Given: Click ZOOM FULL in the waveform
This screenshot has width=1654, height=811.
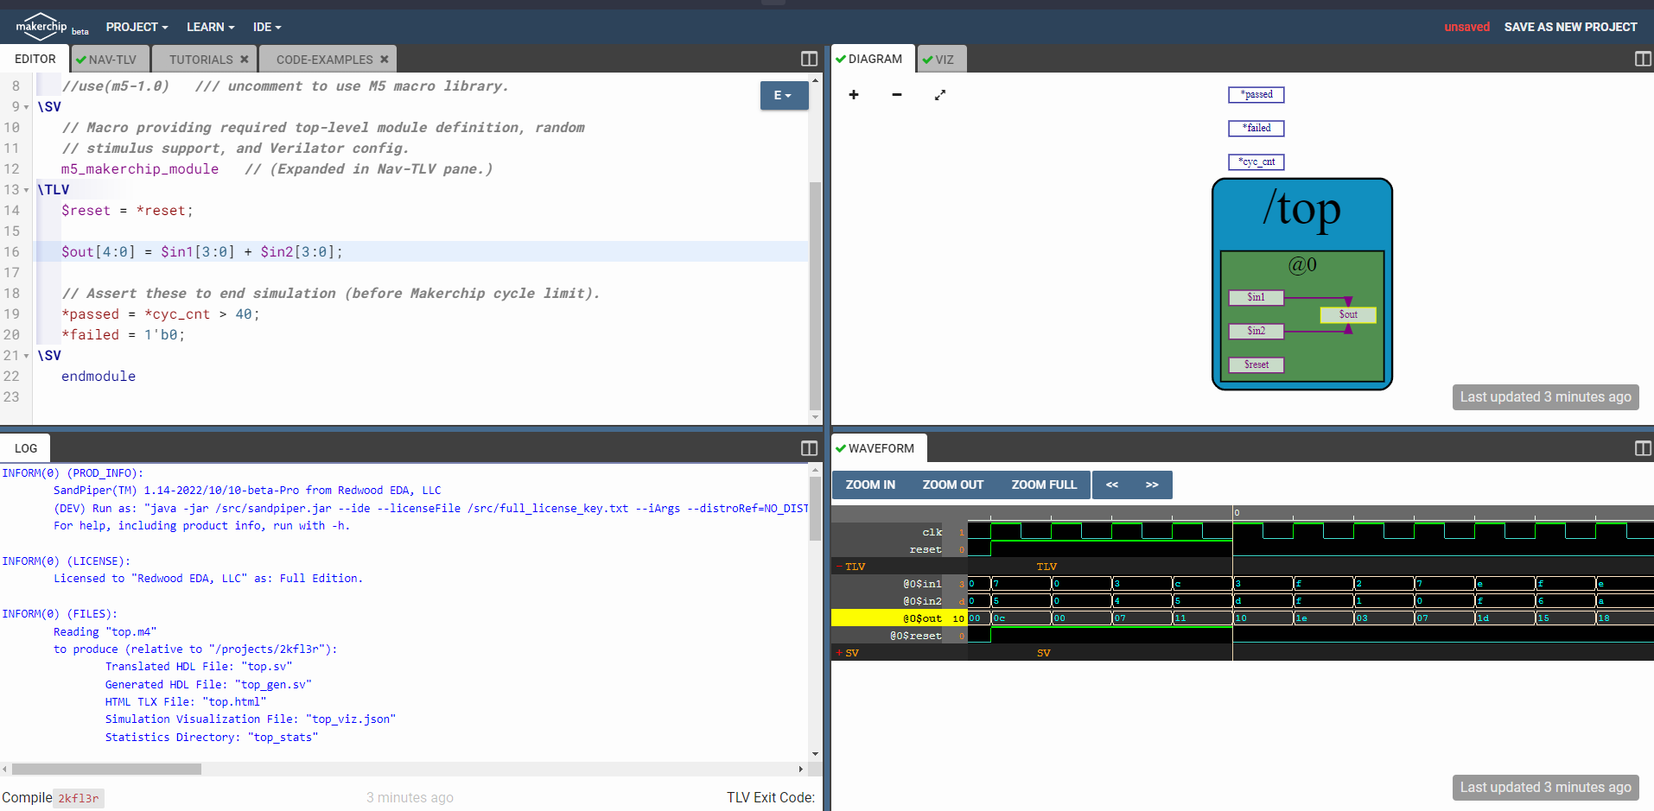Looking at the screenshot, I should pos(1044,485).
